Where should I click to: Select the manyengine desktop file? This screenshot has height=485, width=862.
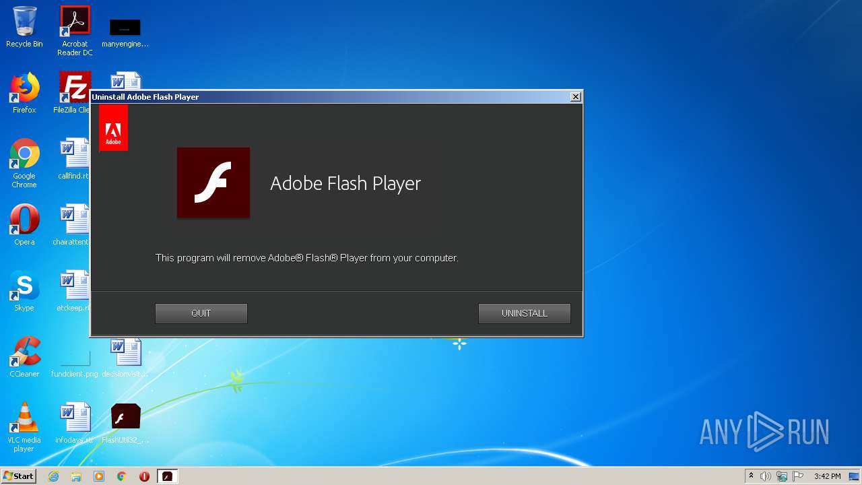[125, 33]
